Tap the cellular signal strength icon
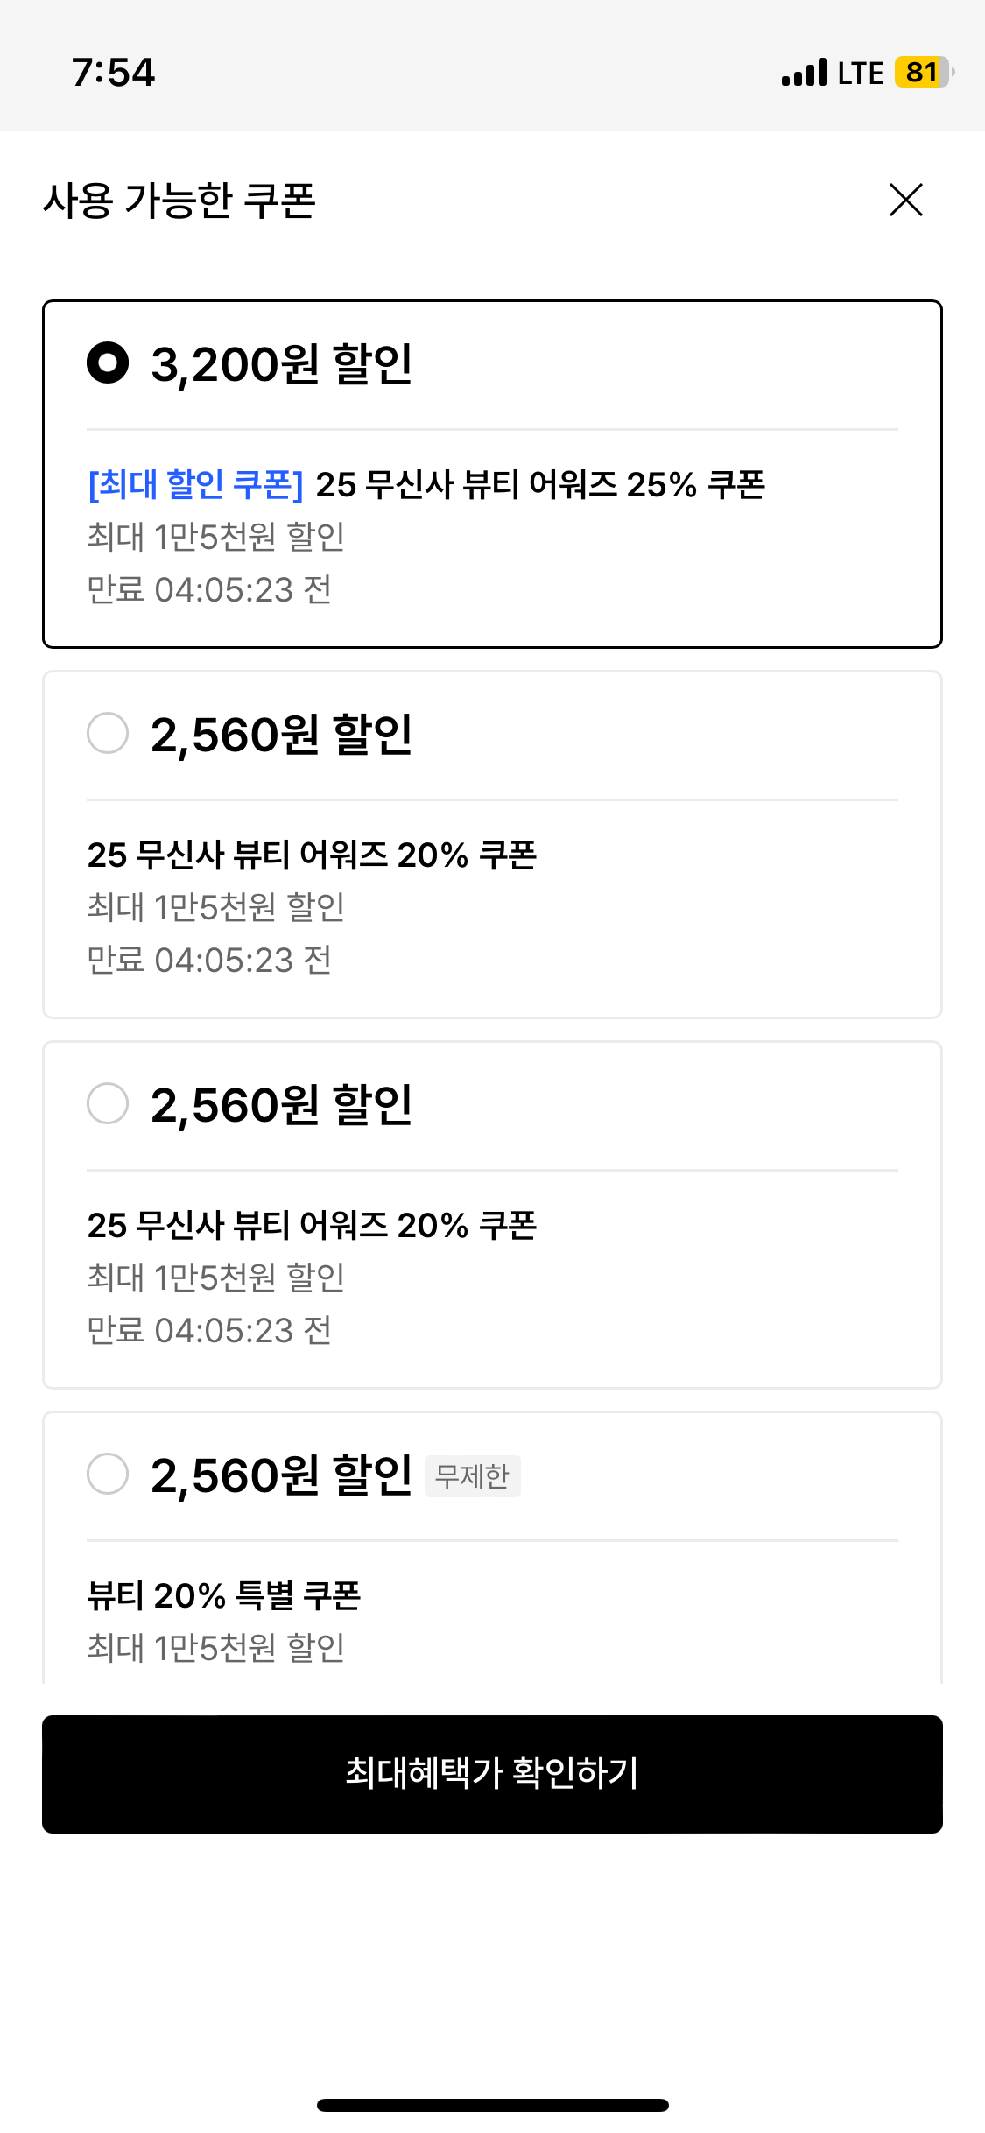This screenshot has width=985, height=2133. pyautogui.click(x=804, y=72)
